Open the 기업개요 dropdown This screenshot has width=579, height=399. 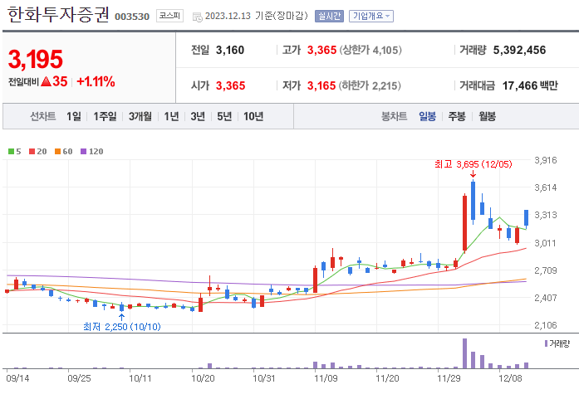(x=371, y=17)
